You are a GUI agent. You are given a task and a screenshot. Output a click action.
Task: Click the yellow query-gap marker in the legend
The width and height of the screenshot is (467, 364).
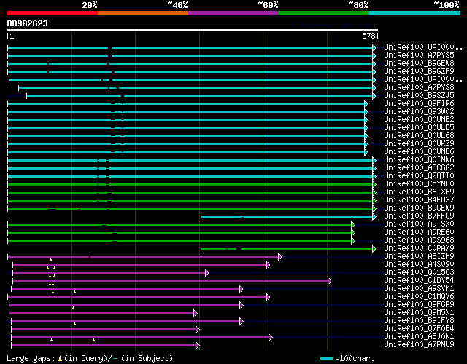[x=60, y=358]
